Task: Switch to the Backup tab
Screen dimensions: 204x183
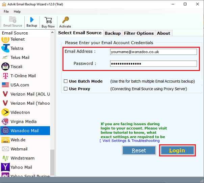Action: click(113, 33)
